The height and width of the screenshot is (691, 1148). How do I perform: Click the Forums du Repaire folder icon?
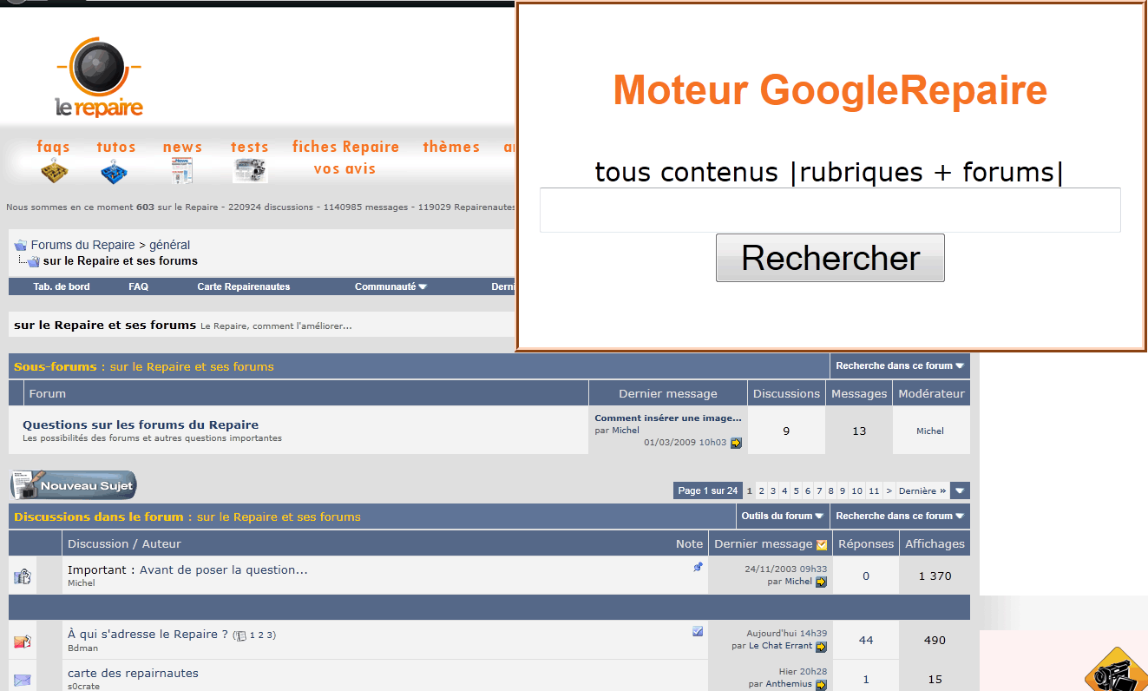coord(21,246)
